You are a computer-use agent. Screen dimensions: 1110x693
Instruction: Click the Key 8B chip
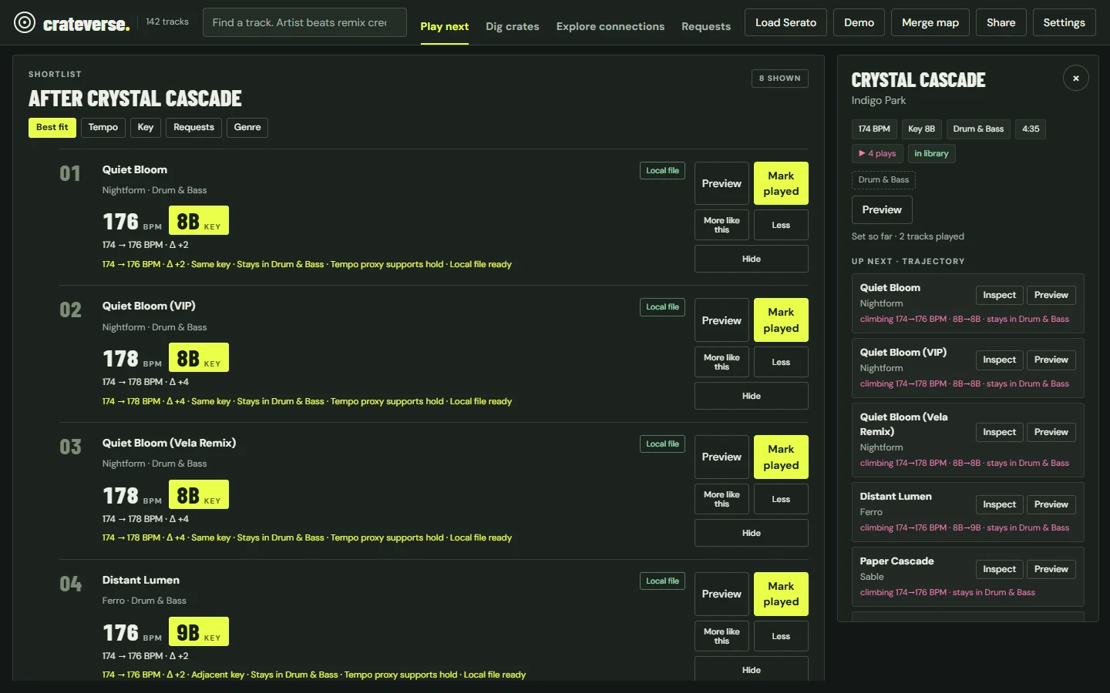tap(921, 129)
